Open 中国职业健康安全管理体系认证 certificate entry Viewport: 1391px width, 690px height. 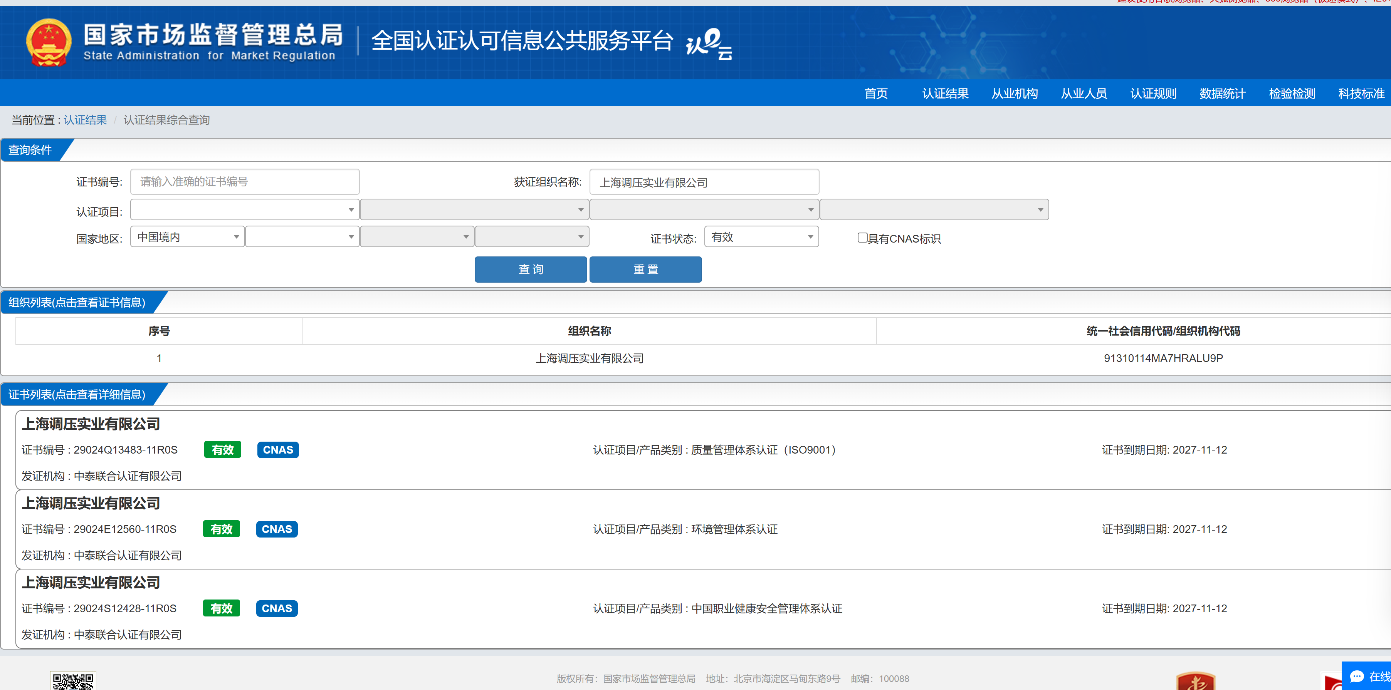click(x=704, y=608)
